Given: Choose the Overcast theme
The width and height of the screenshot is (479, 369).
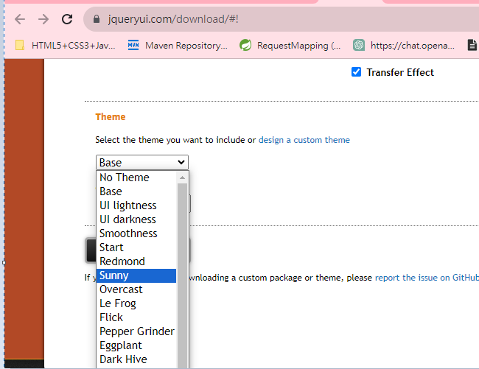Looking at the screenshot, I should pos(136,289).
